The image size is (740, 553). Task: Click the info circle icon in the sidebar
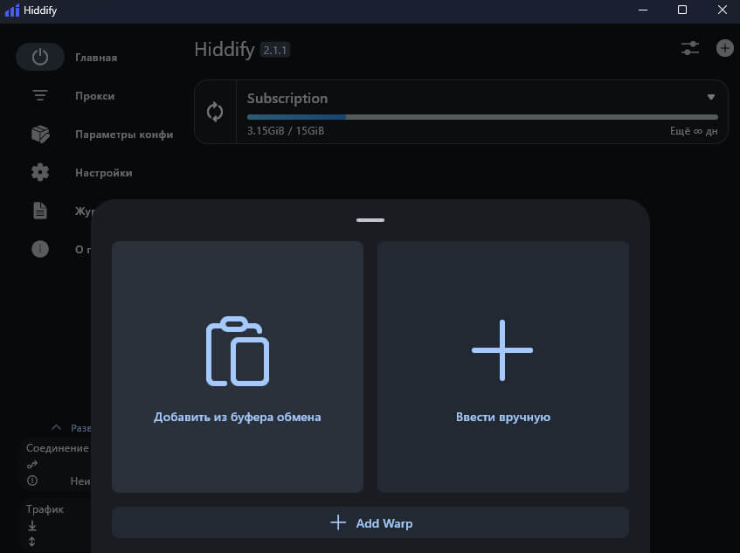coord(40,249)
